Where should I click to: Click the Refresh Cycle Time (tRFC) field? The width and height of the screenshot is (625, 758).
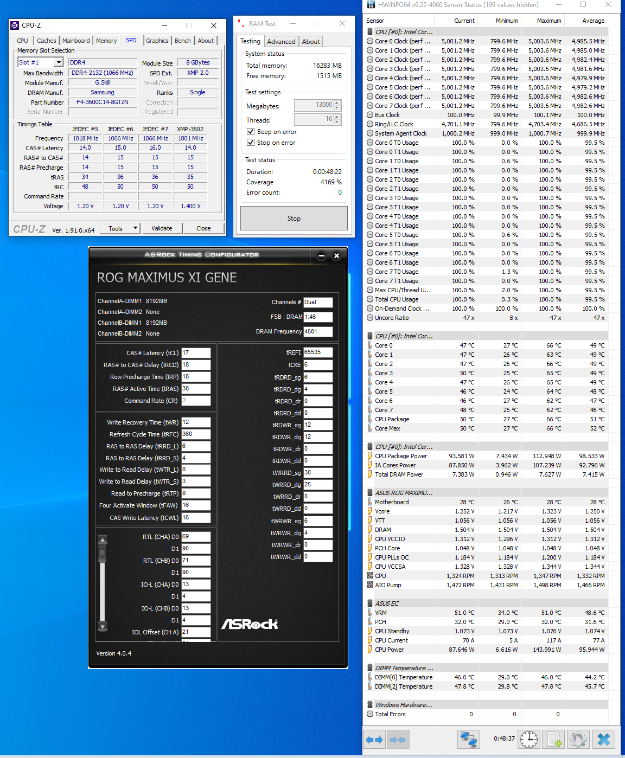[x=196, y=434]
